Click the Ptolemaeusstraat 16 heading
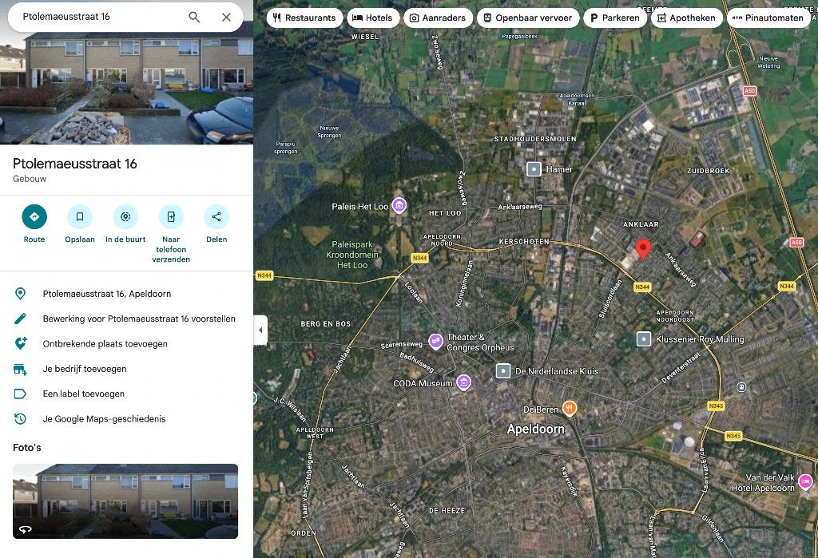 (74, 164)
